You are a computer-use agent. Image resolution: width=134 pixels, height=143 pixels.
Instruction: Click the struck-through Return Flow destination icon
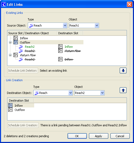coord(60,51)
